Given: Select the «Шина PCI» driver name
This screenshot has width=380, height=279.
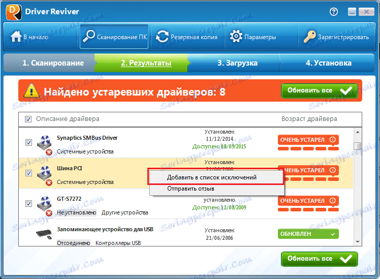Looking at the screenshot, I should click(69, 168).
